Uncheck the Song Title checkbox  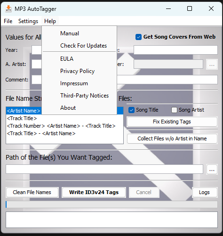coord(131,110)
